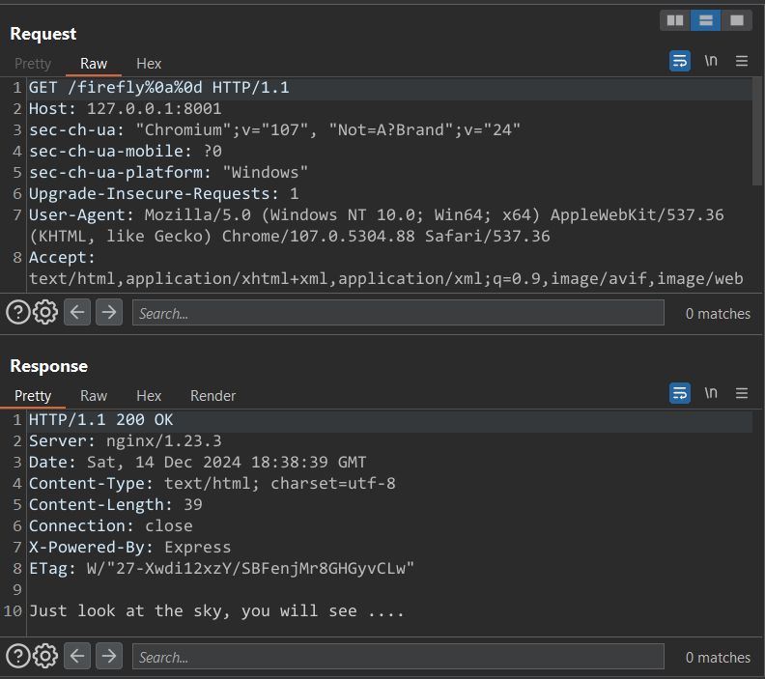Screen dimensions: 765x679
Task: Switch to side-by-side layout view
Action: pos(675,19)
